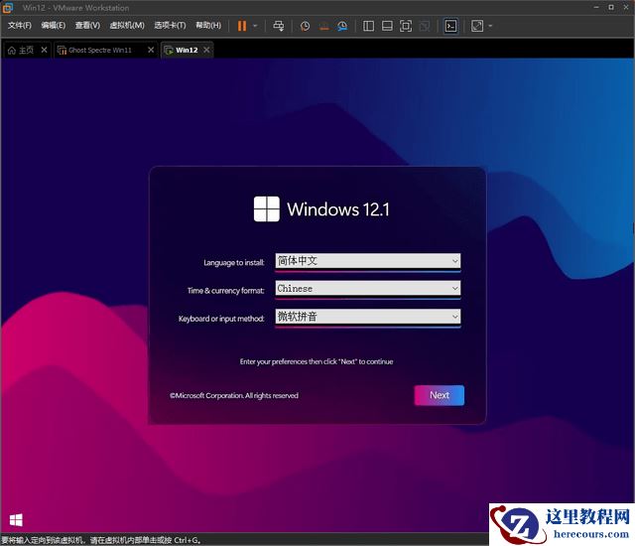
Task: Toggle the library sidebar panel
Action: point(368,26)
